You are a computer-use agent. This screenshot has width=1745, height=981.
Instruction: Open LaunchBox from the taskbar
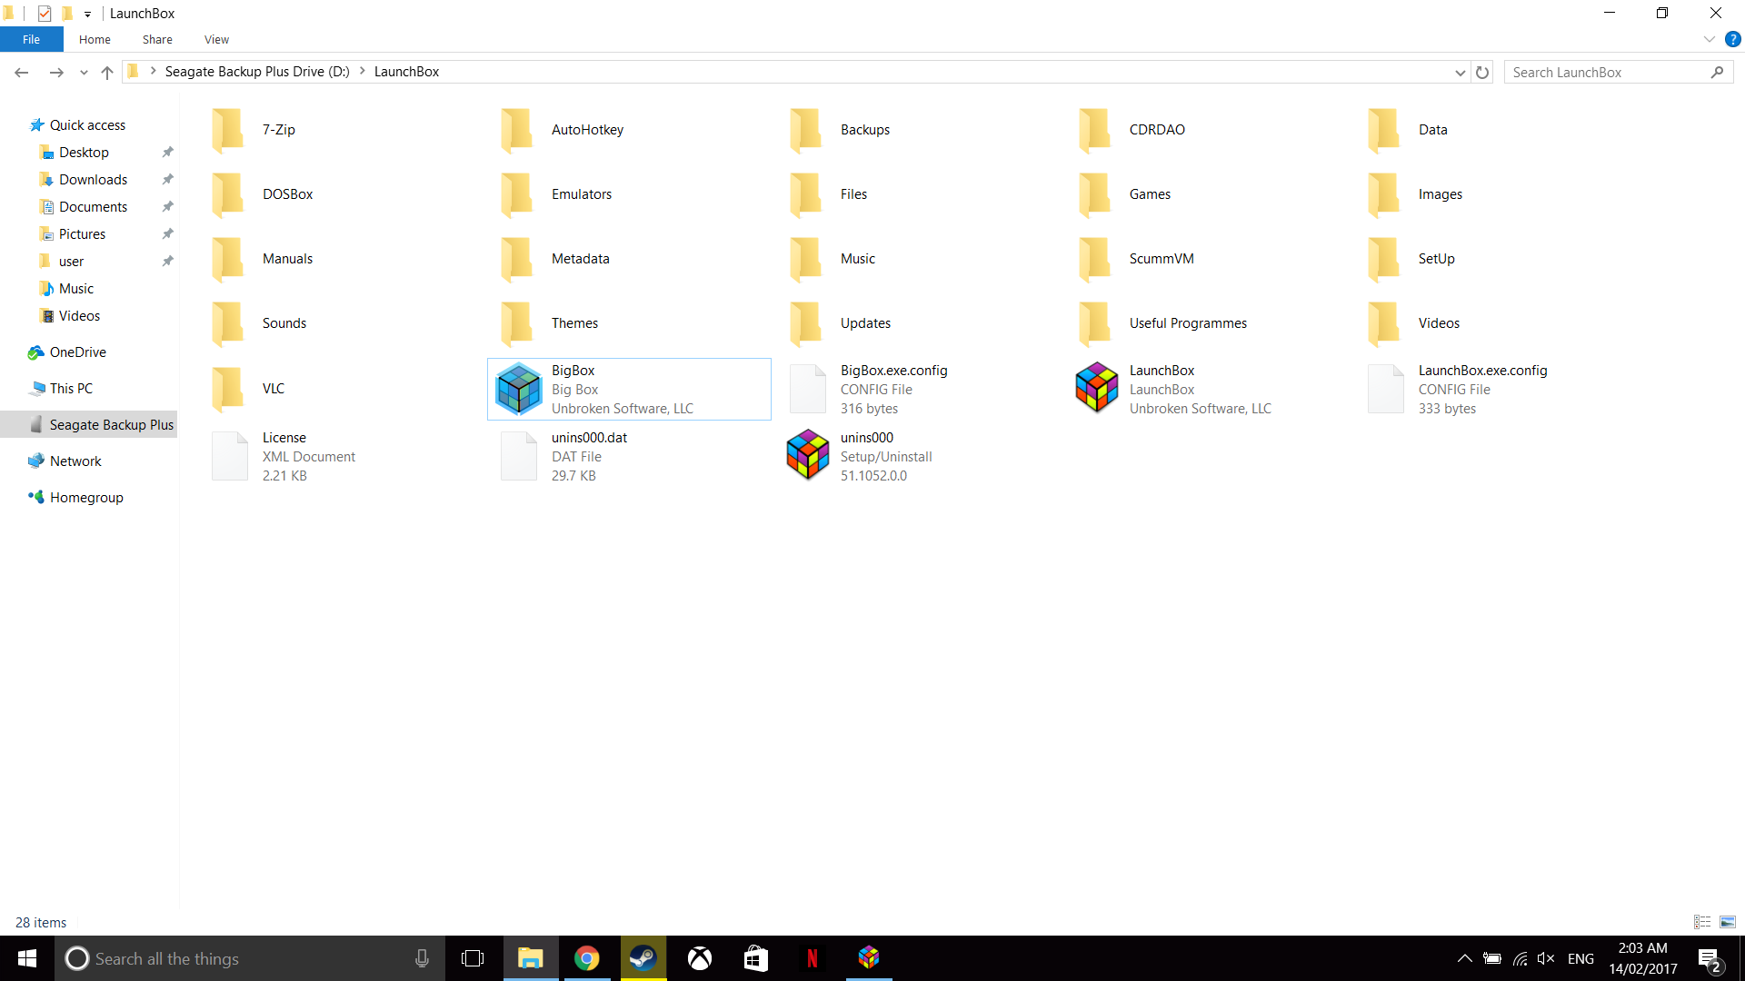pos(869,958)
